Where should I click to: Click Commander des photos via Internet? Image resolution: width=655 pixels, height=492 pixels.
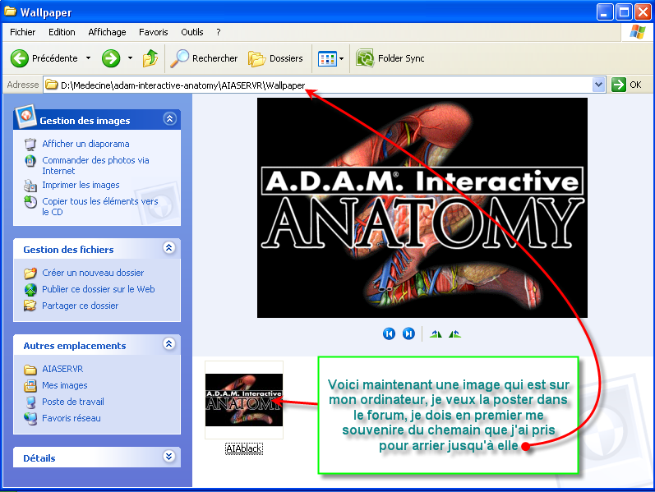coord(95,165)
